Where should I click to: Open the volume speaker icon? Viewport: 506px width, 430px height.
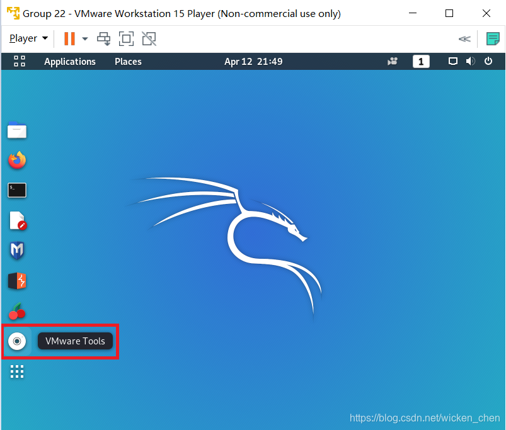tap(471, 61)
